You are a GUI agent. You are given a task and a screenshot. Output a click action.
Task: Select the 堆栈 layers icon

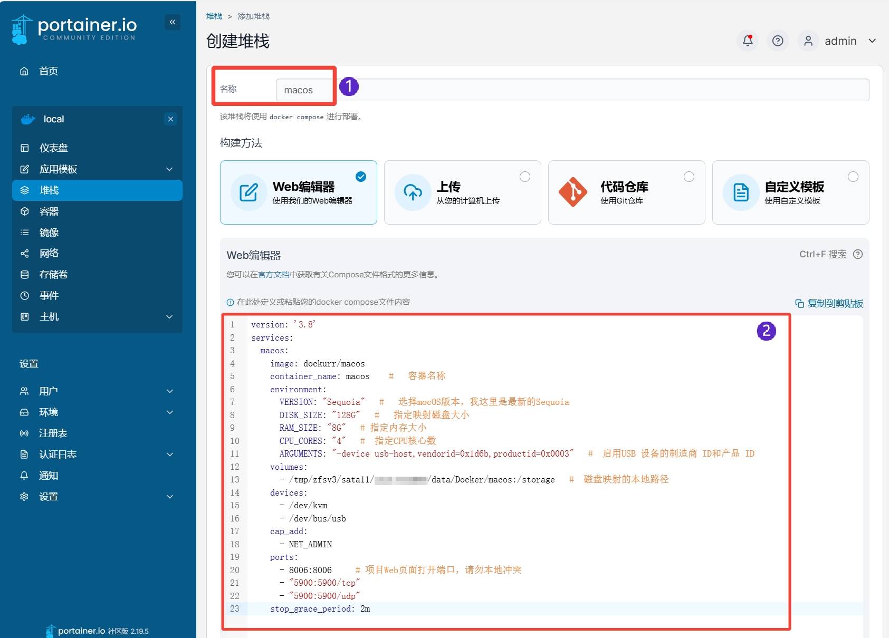click(x=24, y=190)
